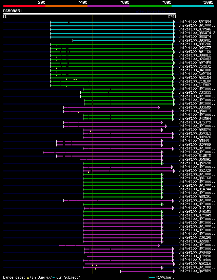The height and width of the screenshot is (280, 217).
Task: Click the purple alignment bar for B1WBI5
Action: pos(109,156)
